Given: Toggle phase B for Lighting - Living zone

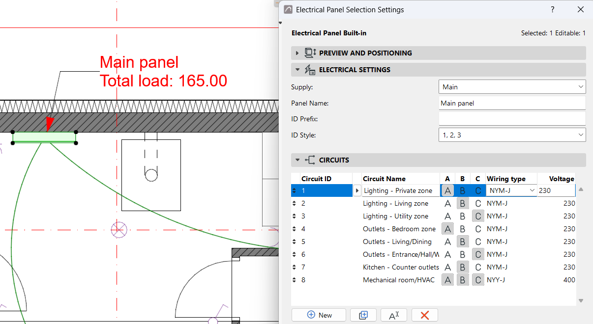Looking at the screenshot, I should [x=463, y=203].
